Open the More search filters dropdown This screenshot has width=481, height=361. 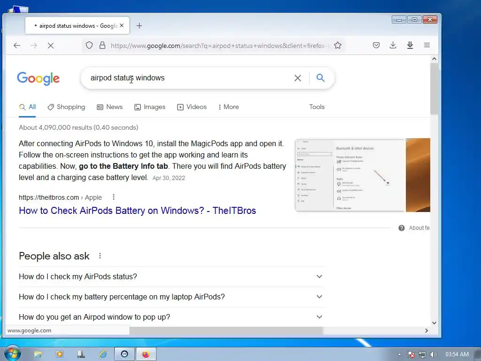point(229,107)
